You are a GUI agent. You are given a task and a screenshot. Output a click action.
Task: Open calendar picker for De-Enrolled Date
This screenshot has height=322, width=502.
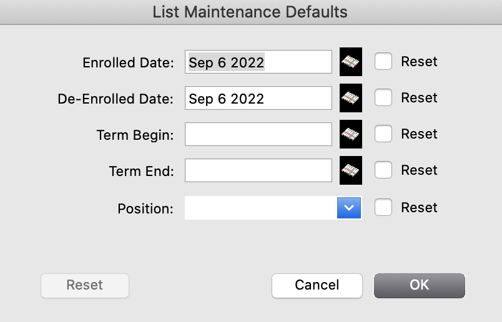tap(351, 98)
